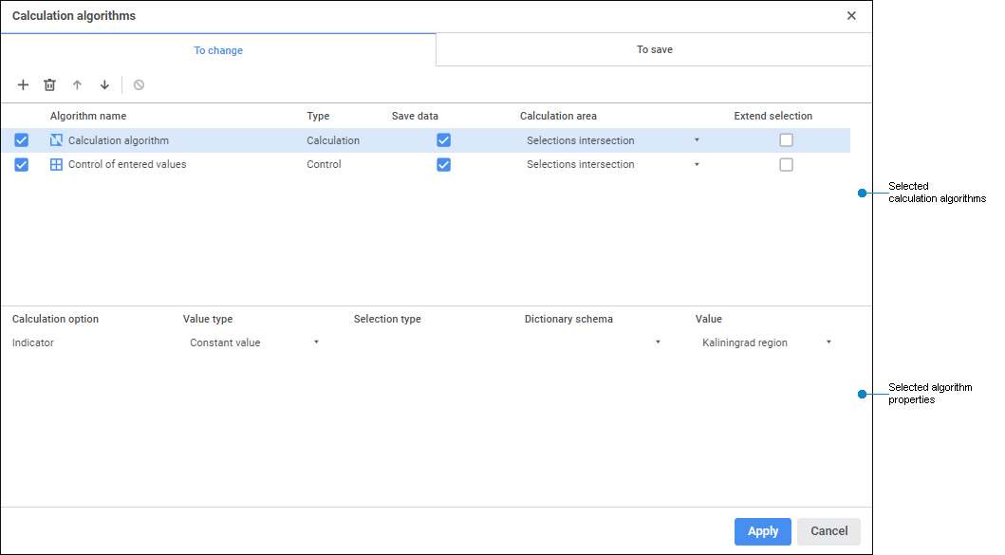Uncheck the Calculation algorithm row checkbox
The image size is (1005, 555).
pyautogui.click(x=21, y=139)
